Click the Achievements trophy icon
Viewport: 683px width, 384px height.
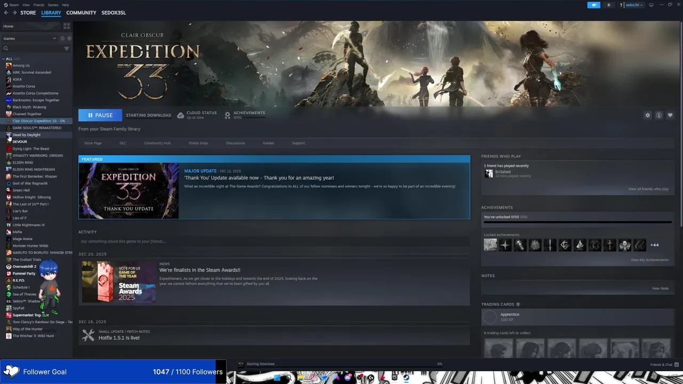228,115
